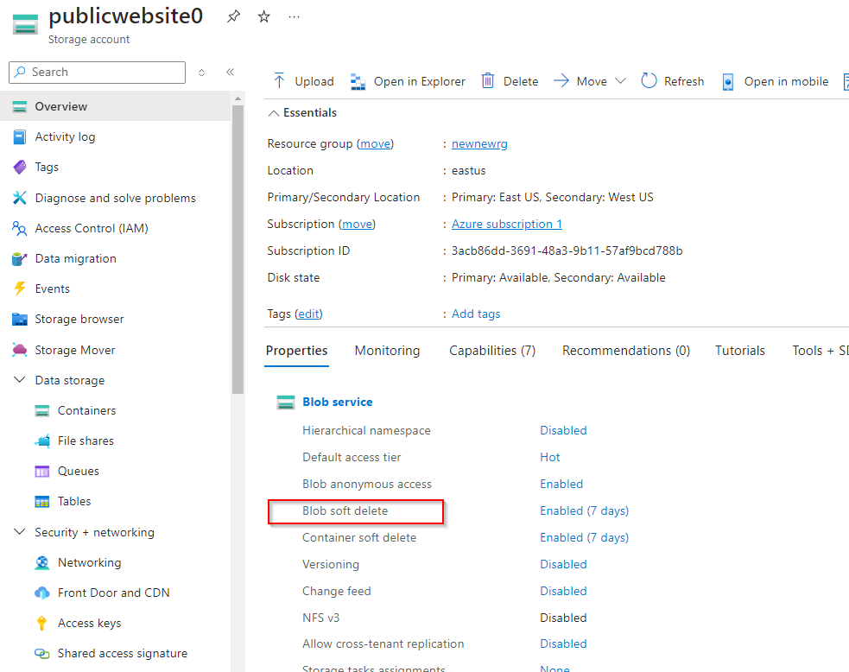The width and height of the screenshot is (849, 672).
Task: Open the Access keys icon
Action: click(x=41, y=624)
